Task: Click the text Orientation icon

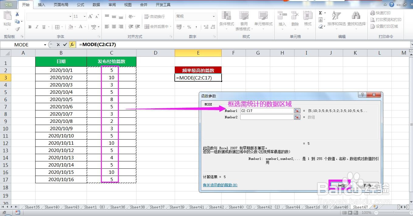Action: click(131, 16)
